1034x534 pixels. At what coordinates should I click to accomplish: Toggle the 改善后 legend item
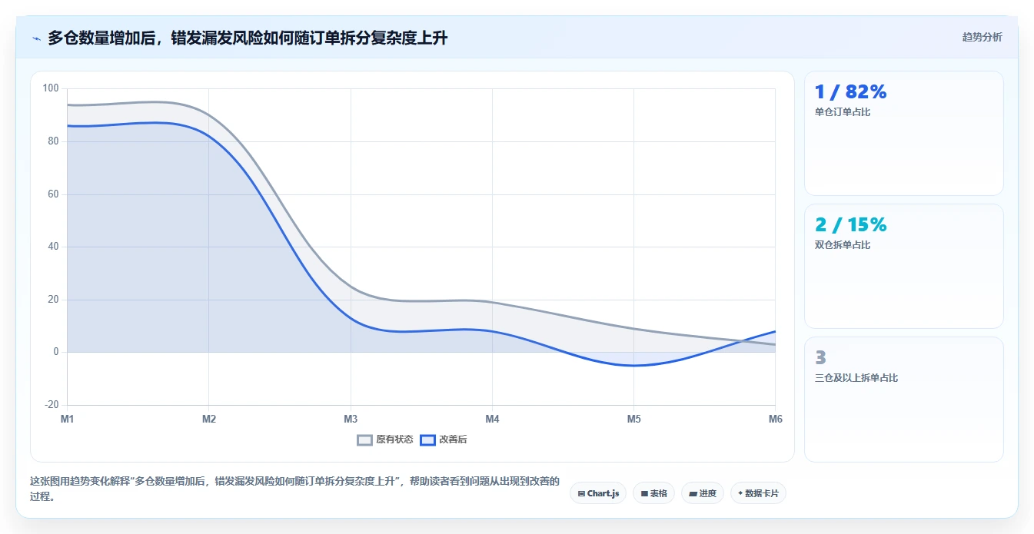coord(443,439)
